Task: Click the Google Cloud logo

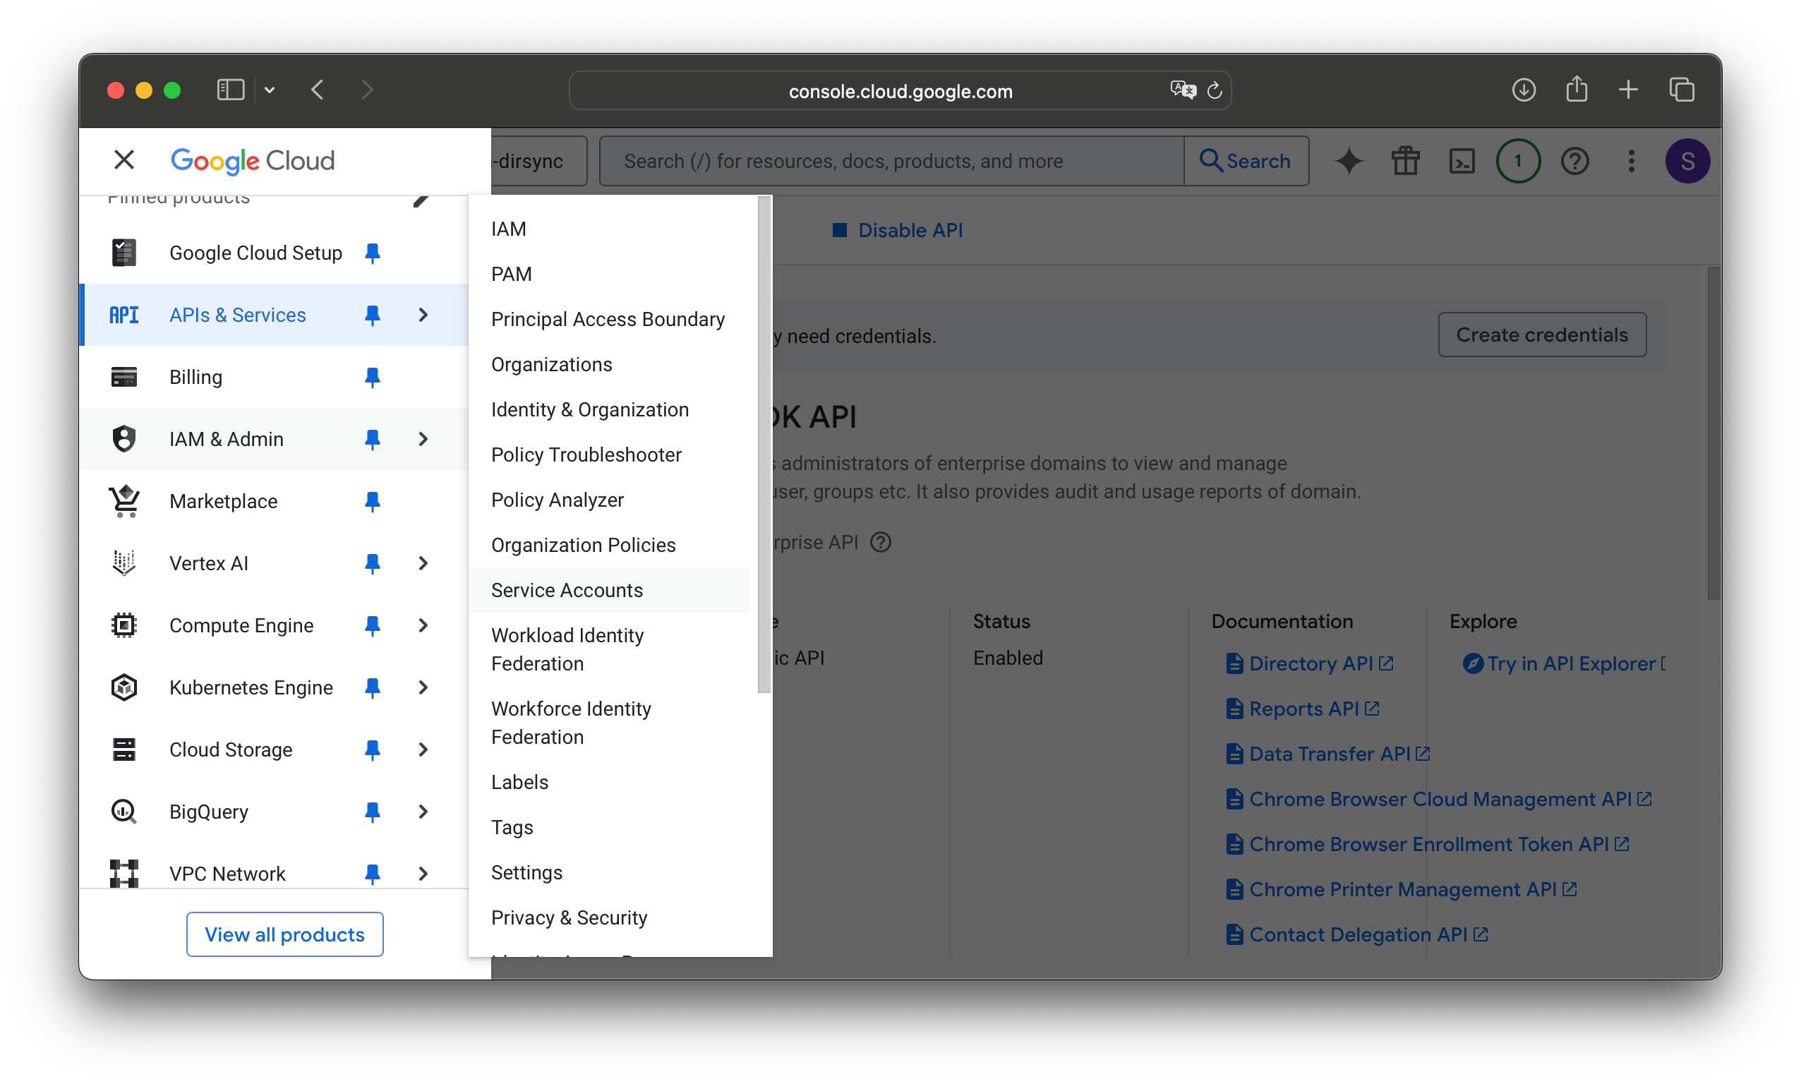Action: click(x=253, y=160)
